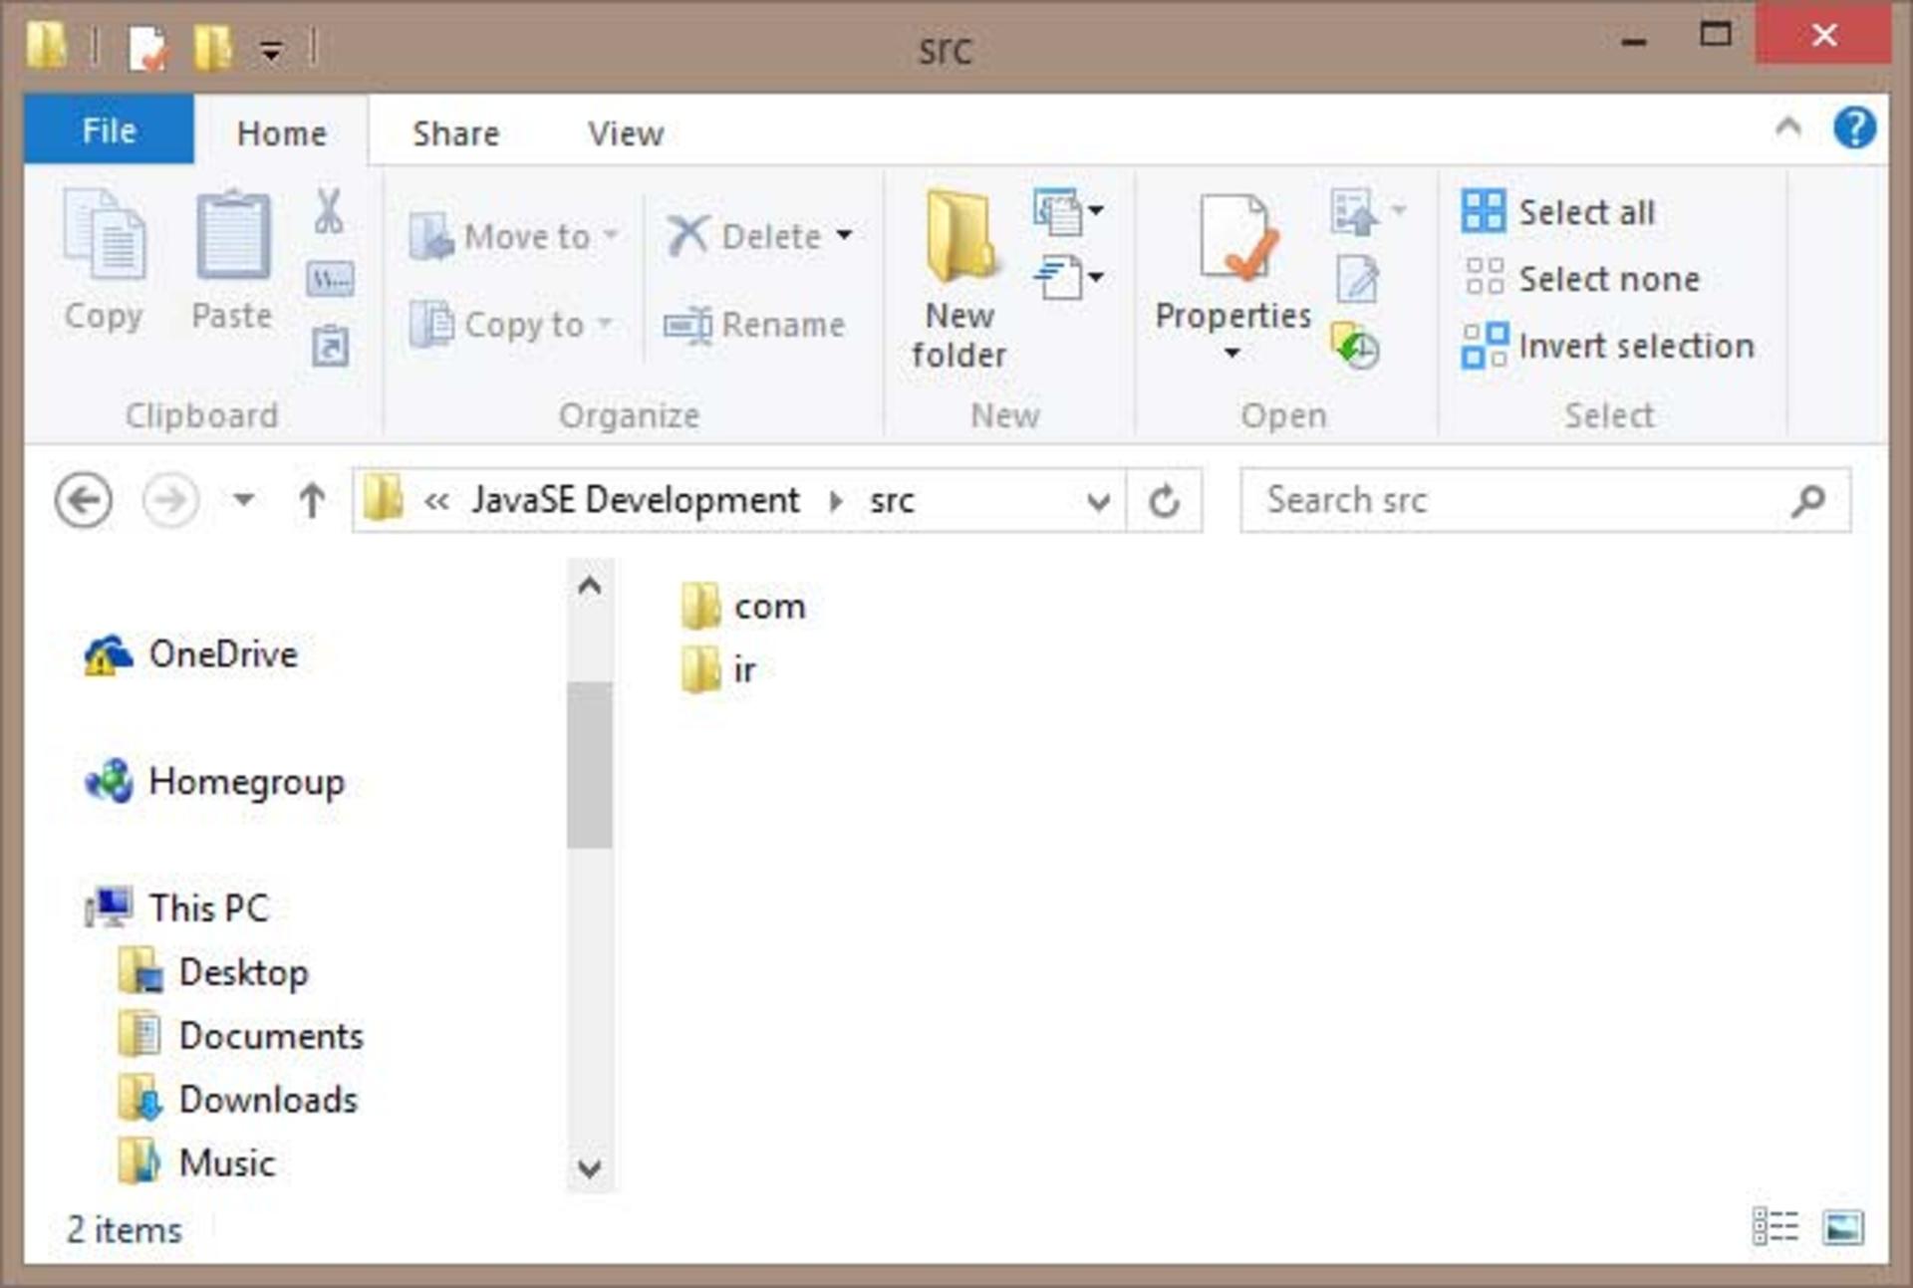
Task: Click Invert selection
Action: 1608,346
